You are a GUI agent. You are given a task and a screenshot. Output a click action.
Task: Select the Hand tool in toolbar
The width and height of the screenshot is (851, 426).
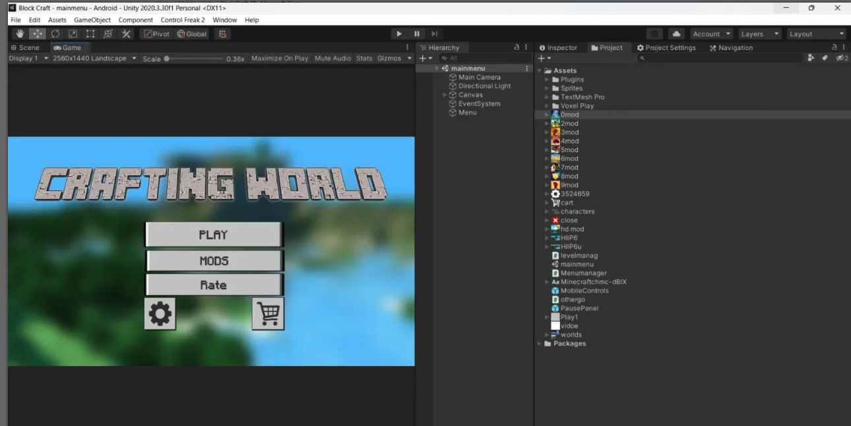pyautogui.click(x=20, y=34)
